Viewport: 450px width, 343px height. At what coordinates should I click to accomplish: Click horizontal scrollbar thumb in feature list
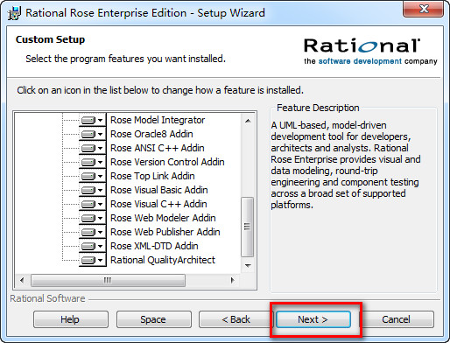pos(108,280)
